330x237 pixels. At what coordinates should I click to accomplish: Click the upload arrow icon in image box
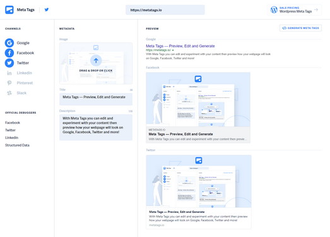click(x=96, y=61)
